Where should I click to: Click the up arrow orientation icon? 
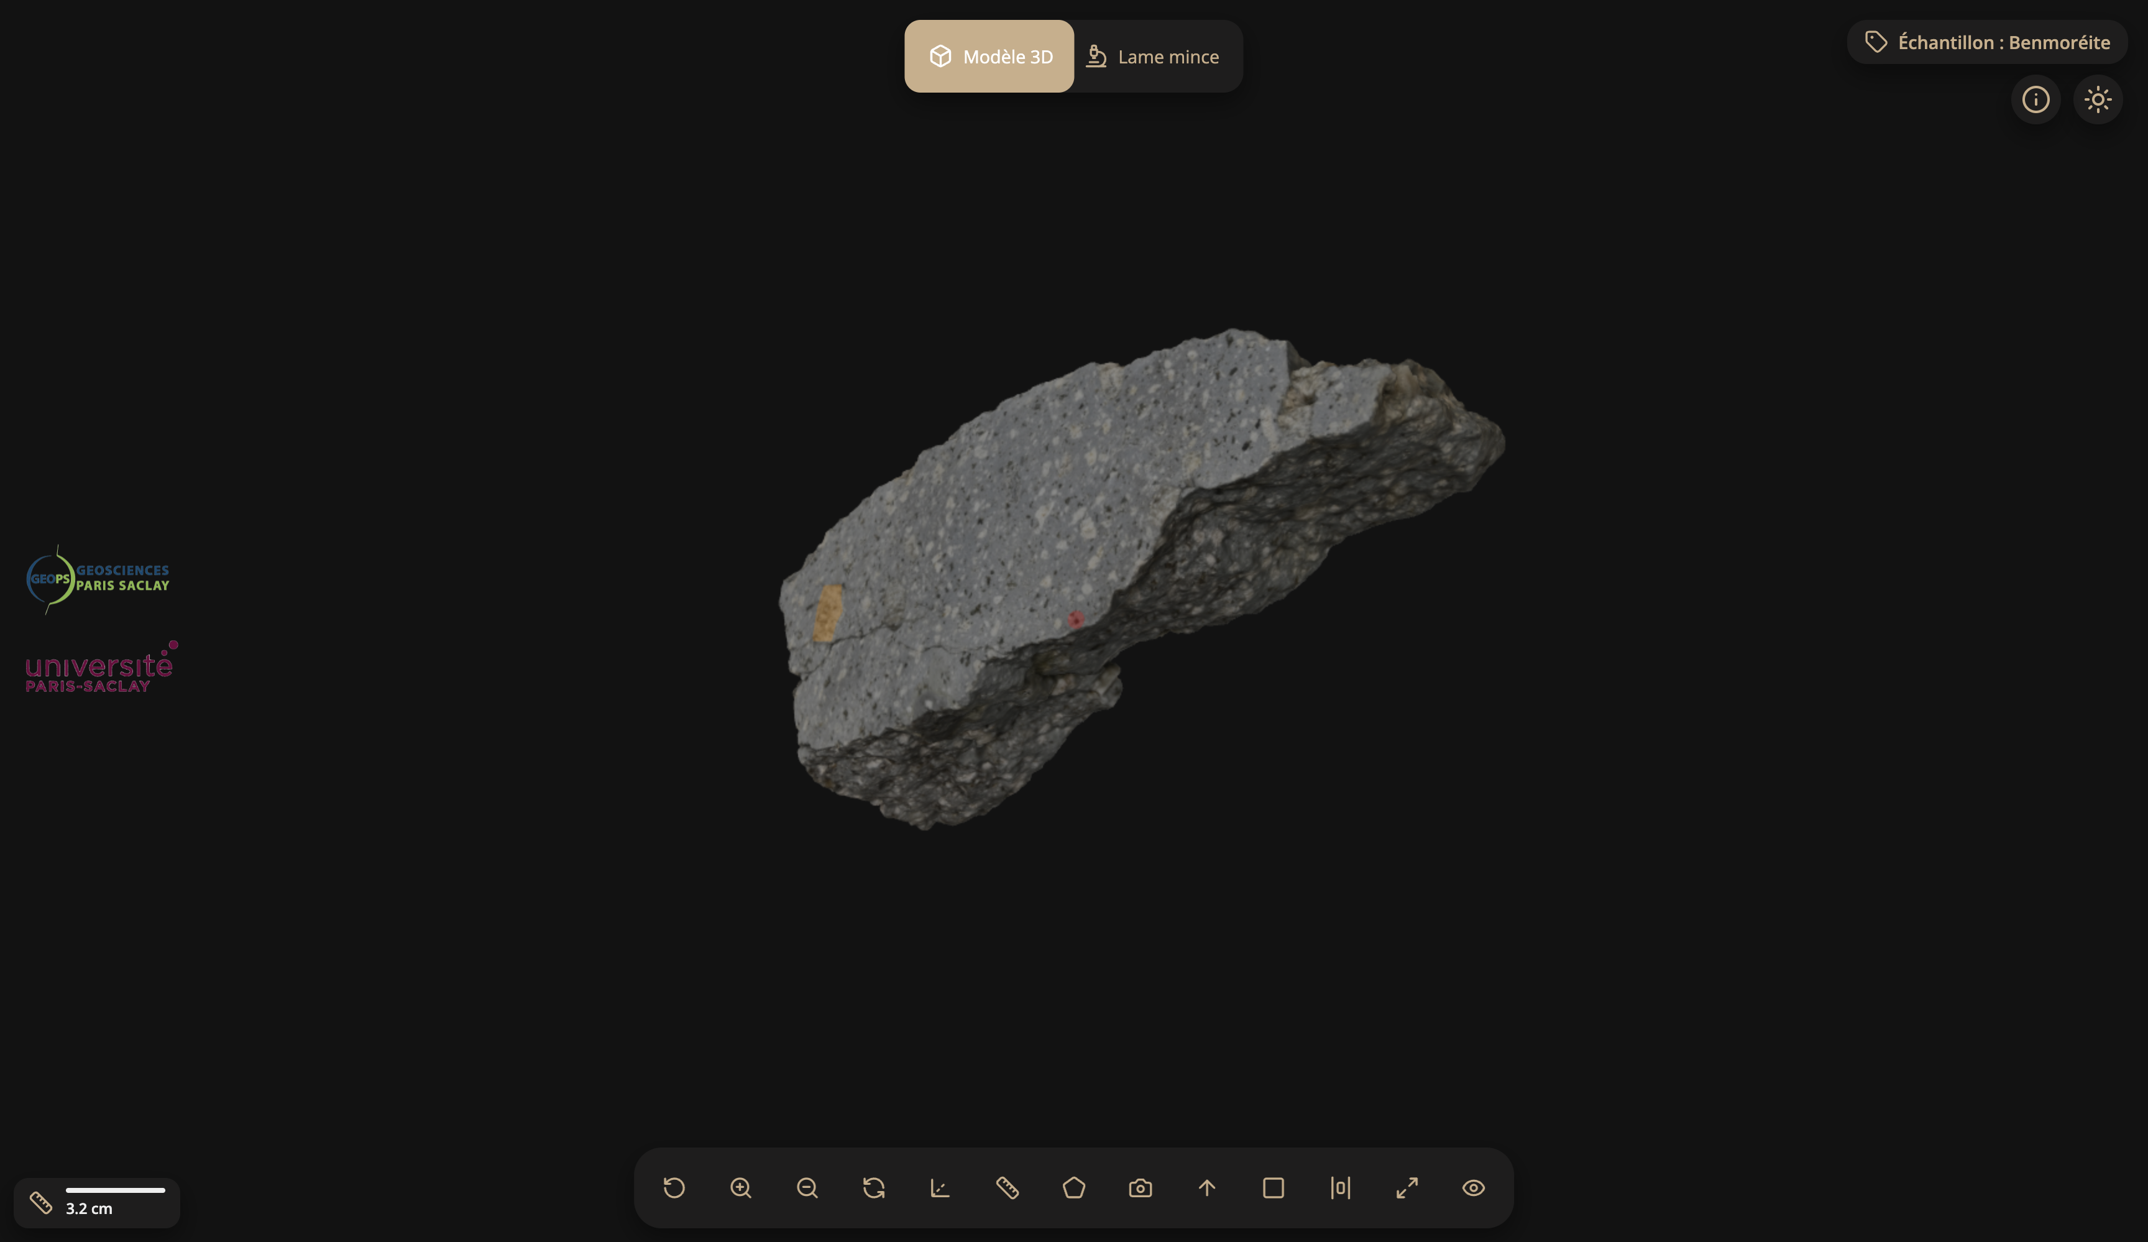(x=1207, y=1187)
